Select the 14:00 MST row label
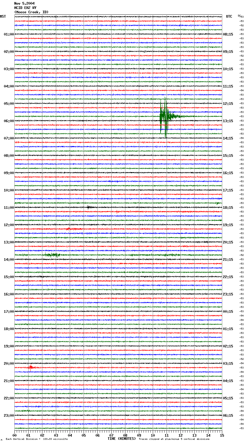Viewport: 245px width, 443px height. (9, 260)
